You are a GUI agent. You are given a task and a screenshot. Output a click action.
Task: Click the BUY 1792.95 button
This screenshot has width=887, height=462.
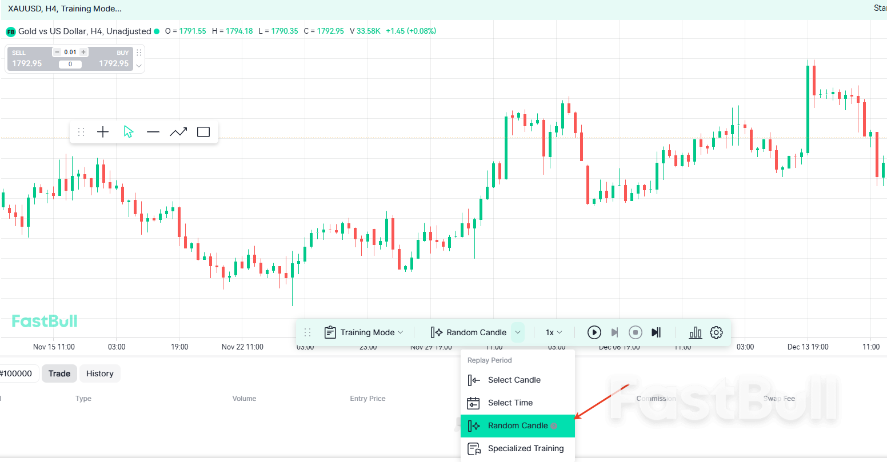point(114,58)
